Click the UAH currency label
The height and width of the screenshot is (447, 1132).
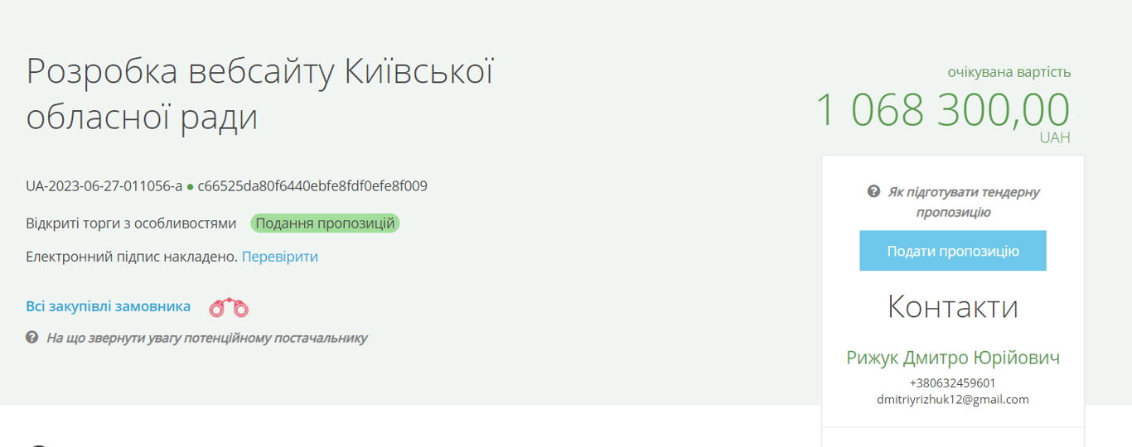click(1054, 137)
